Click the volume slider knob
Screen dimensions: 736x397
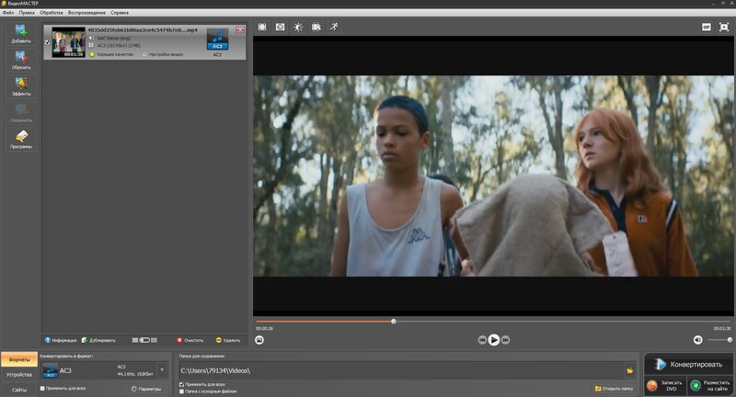730,340
